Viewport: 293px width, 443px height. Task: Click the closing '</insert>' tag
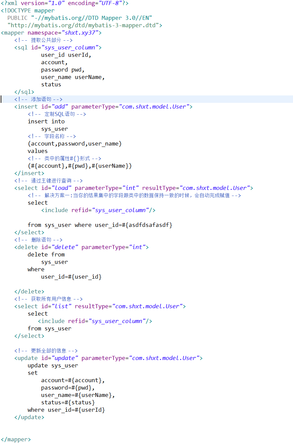[x=29, y=173]
